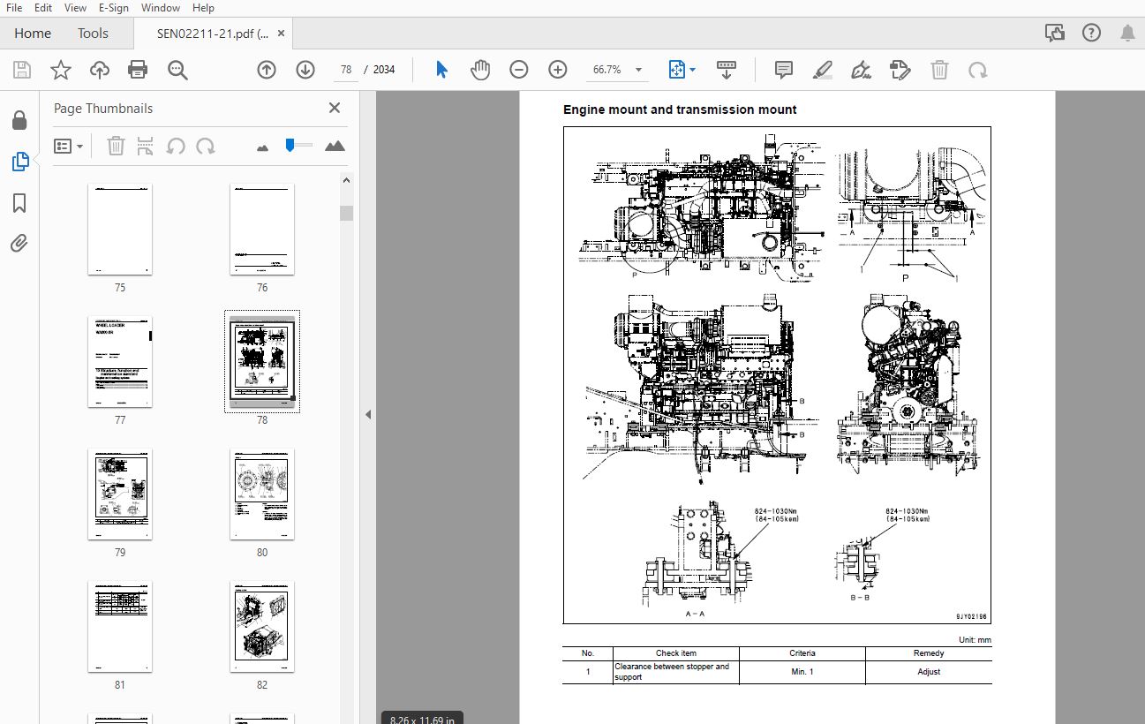Enlarge thumbnail size large mountain icon

[335, 146]
